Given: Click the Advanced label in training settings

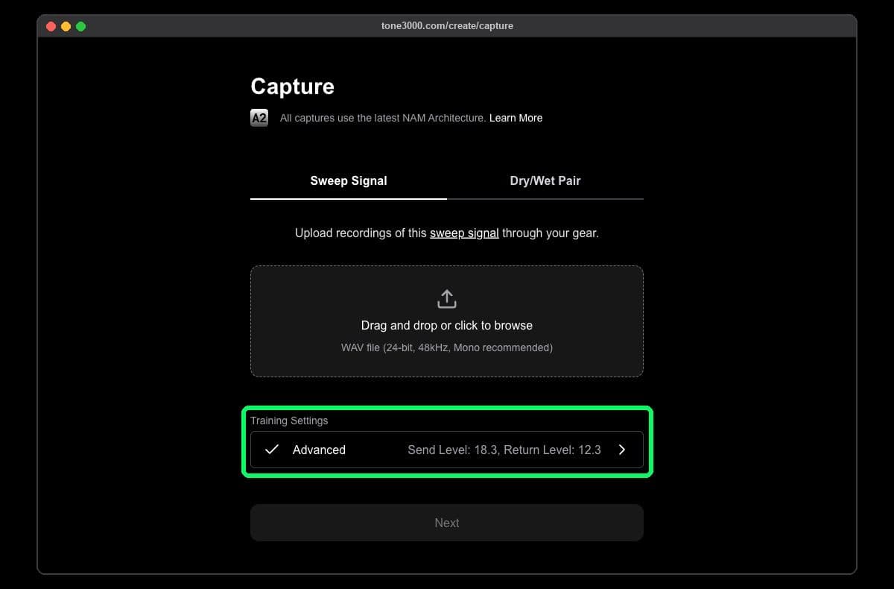Looking at the screenshot, I should point(319,450).
